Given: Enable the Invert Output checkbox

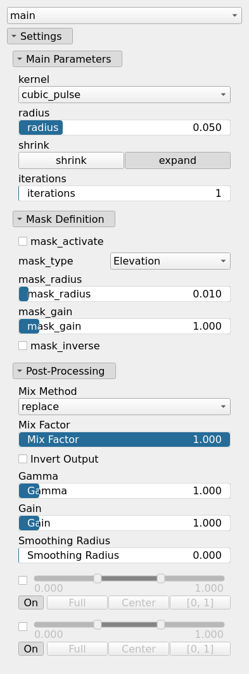Looking at the screenshot, I should point(23,459).
